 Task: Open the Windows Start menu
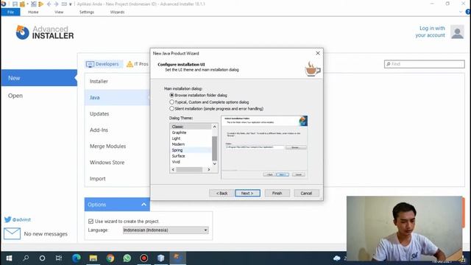(x=9, y=258)
